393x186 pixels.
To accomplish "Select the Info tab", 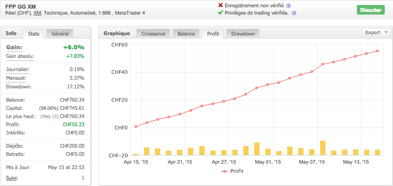I will coord(11,33).
